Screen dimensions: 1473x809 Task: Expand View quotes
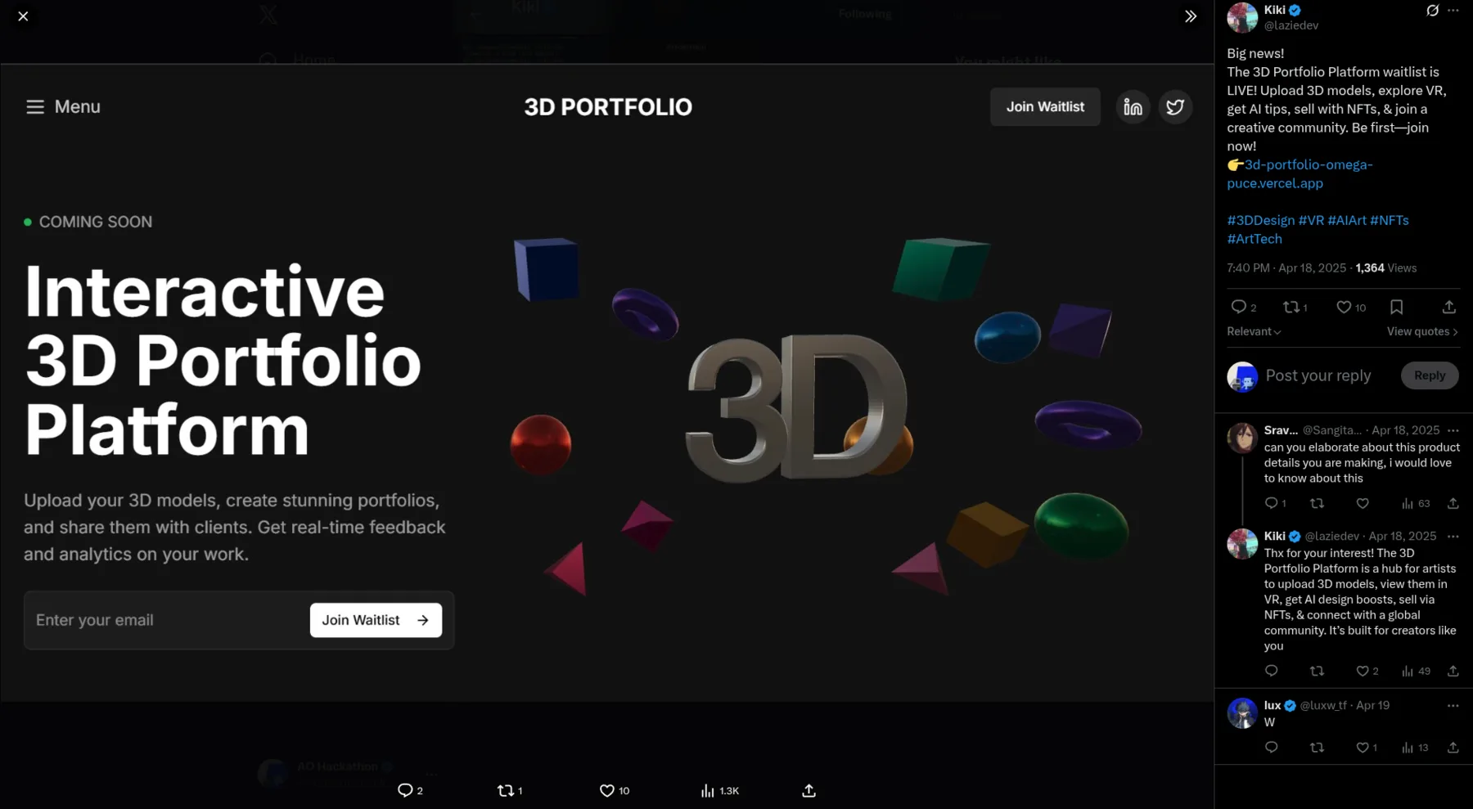[x=1422, y=331]
